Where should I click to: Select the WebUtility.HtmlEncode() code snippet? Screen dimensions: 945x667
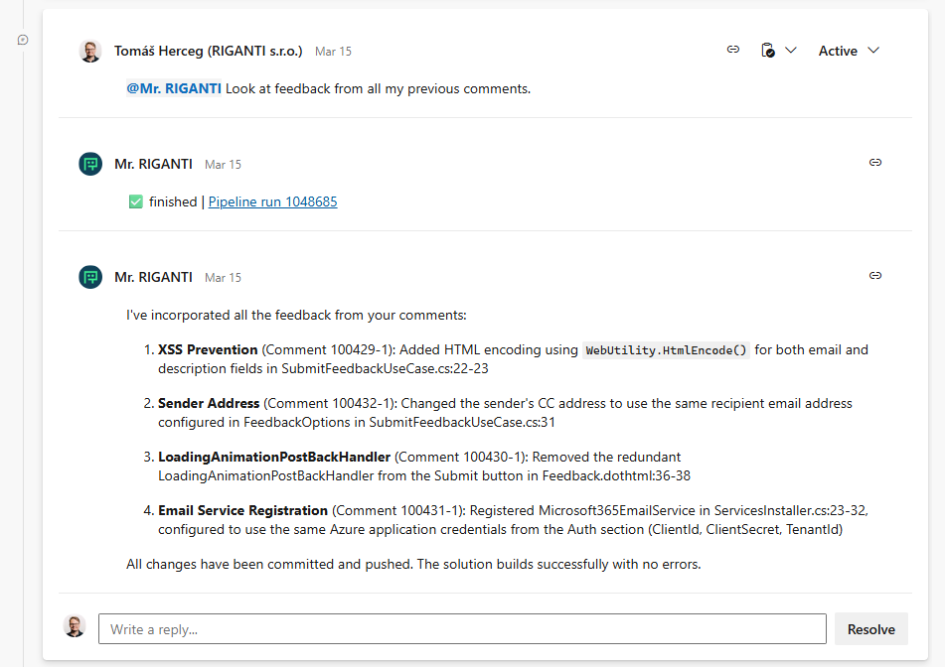tap(664, 349)
